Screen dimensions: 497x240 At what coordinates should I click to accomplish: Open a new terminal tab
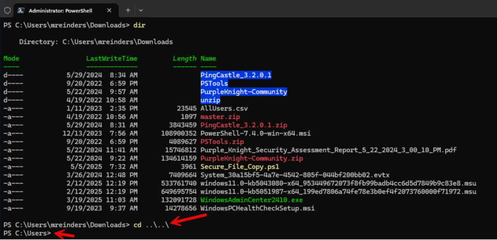[x=128, y=10]
